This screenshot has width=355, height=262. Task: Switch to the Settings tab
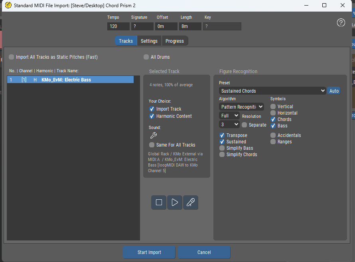click(149, 41)
